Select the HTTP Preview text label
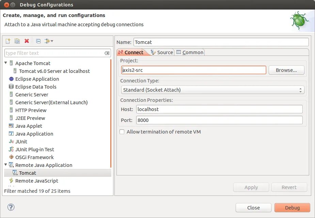 click(31, 110)
